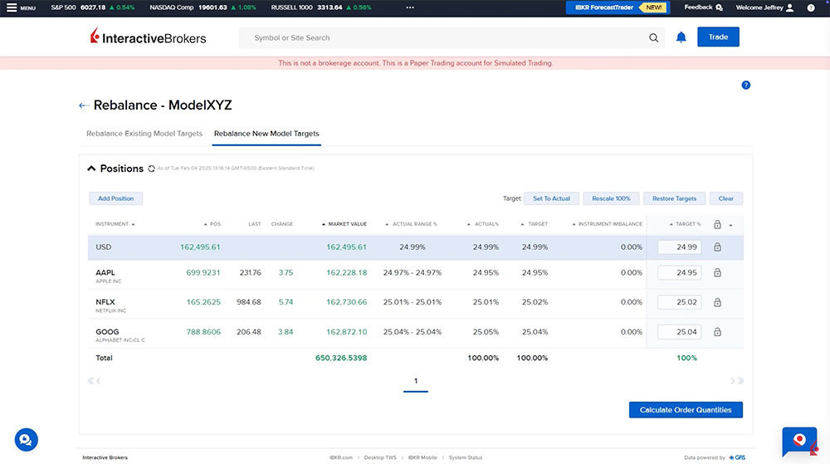This screenshot has height=464, width=830.
Task: Select Rebalance New Model Targets tab
Action: [x=266, y=134]
